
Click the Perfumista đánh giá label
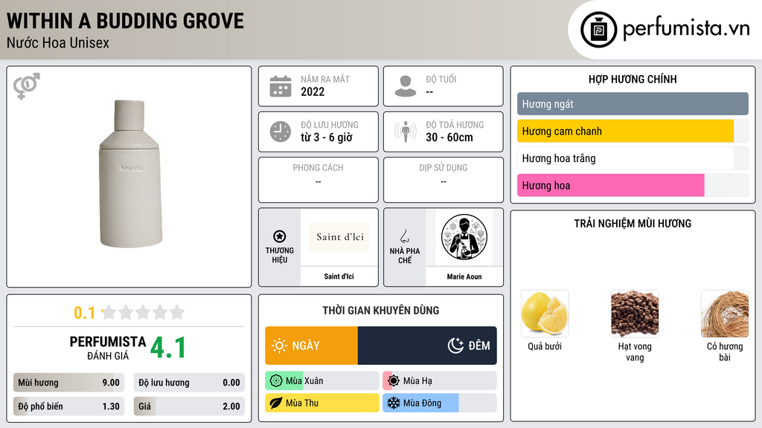108,348
